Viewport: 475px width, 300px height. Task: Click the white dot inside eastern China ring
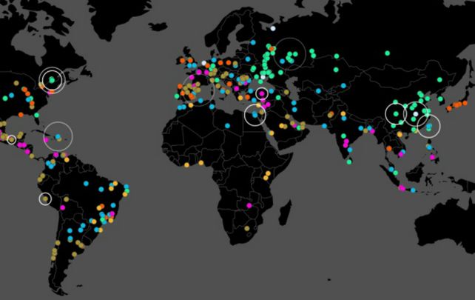[416, 114]
